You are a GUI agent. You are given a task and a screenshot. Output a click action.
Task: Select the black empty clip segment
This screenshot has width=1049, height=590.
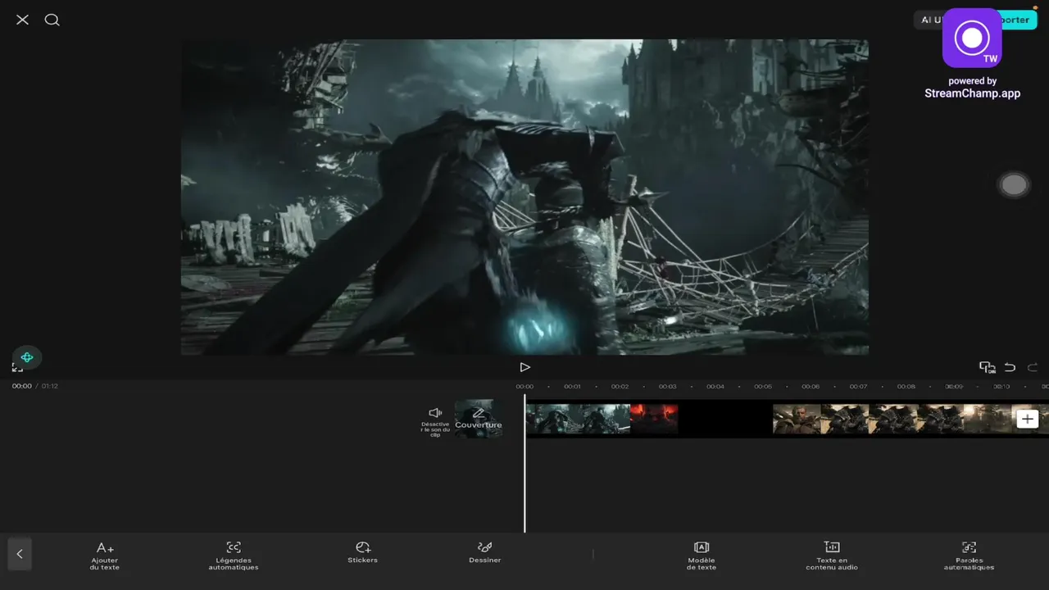pyautogui.click(x=725, y=419)
